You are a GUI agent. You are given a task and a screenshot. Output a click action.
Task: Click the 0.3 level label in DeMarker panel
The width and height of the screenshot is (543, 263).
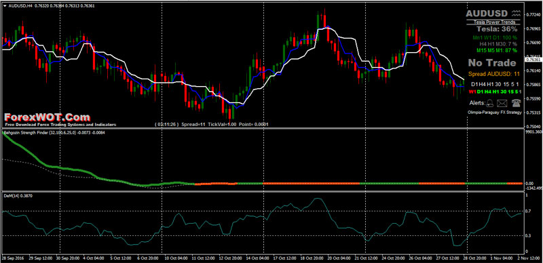529,236
